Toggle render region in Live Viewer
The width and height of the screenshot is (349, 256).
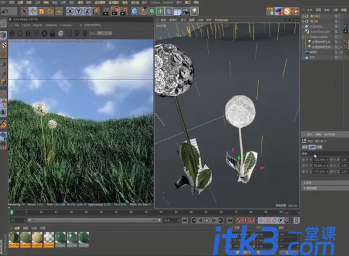tap(69, 33)
